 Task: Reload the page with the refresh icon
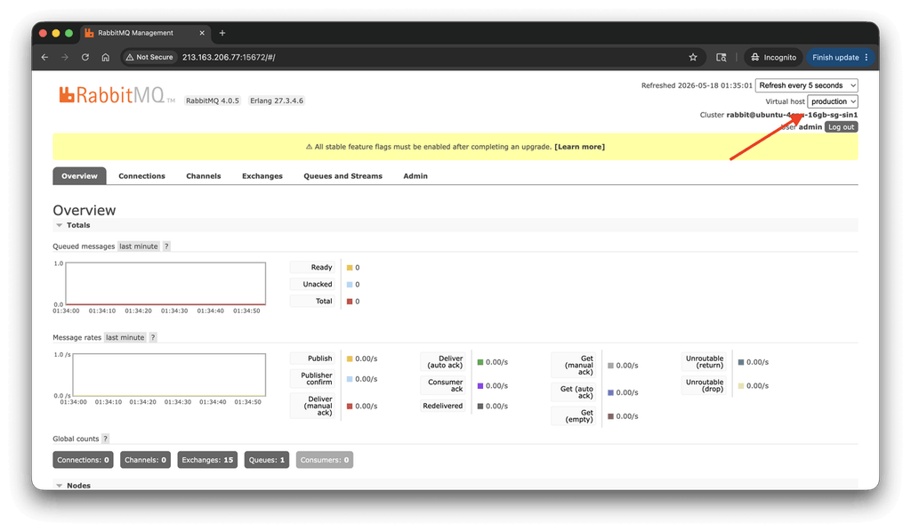coord(85,57)
